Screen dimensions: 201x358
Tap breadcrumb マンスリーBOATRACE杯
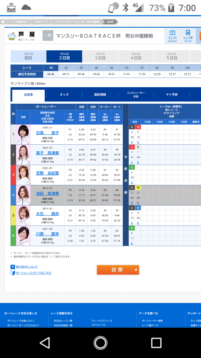(x=77, y=22)
